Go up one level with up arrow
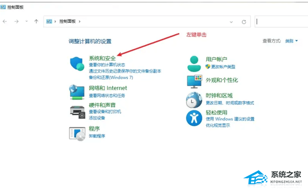This screenshot has height=189, width=308. 36,21
